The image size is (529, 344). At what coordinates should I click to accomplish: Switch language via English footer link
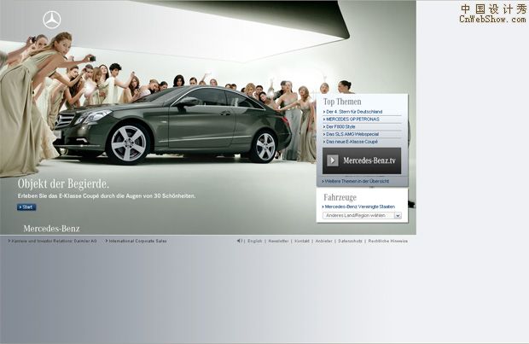(255, 241)
